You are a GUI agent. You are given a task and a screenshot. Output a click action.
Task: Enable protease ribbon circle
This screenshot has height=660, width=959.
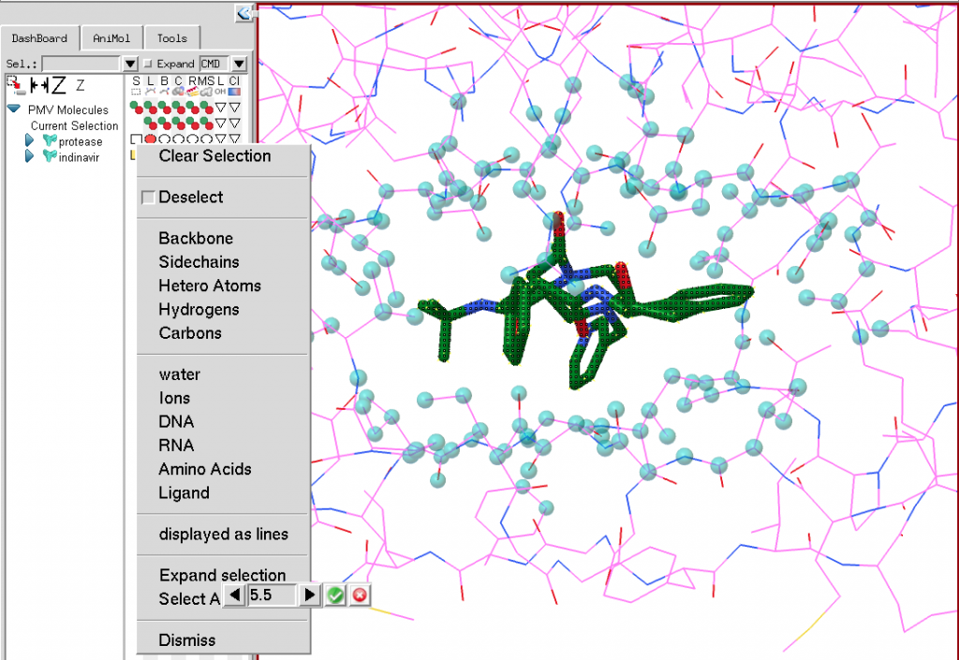pos(192,139)
